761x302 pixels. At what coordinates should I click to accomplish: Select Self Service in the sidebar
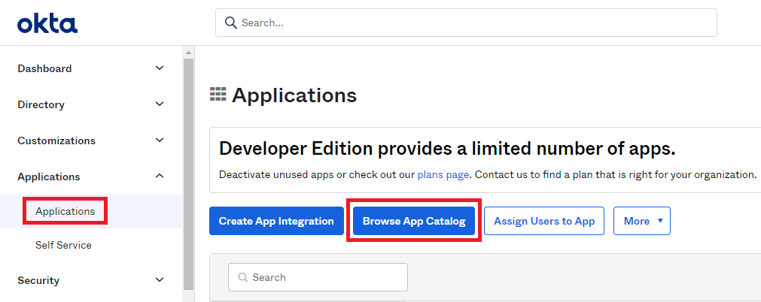(63, 246)
